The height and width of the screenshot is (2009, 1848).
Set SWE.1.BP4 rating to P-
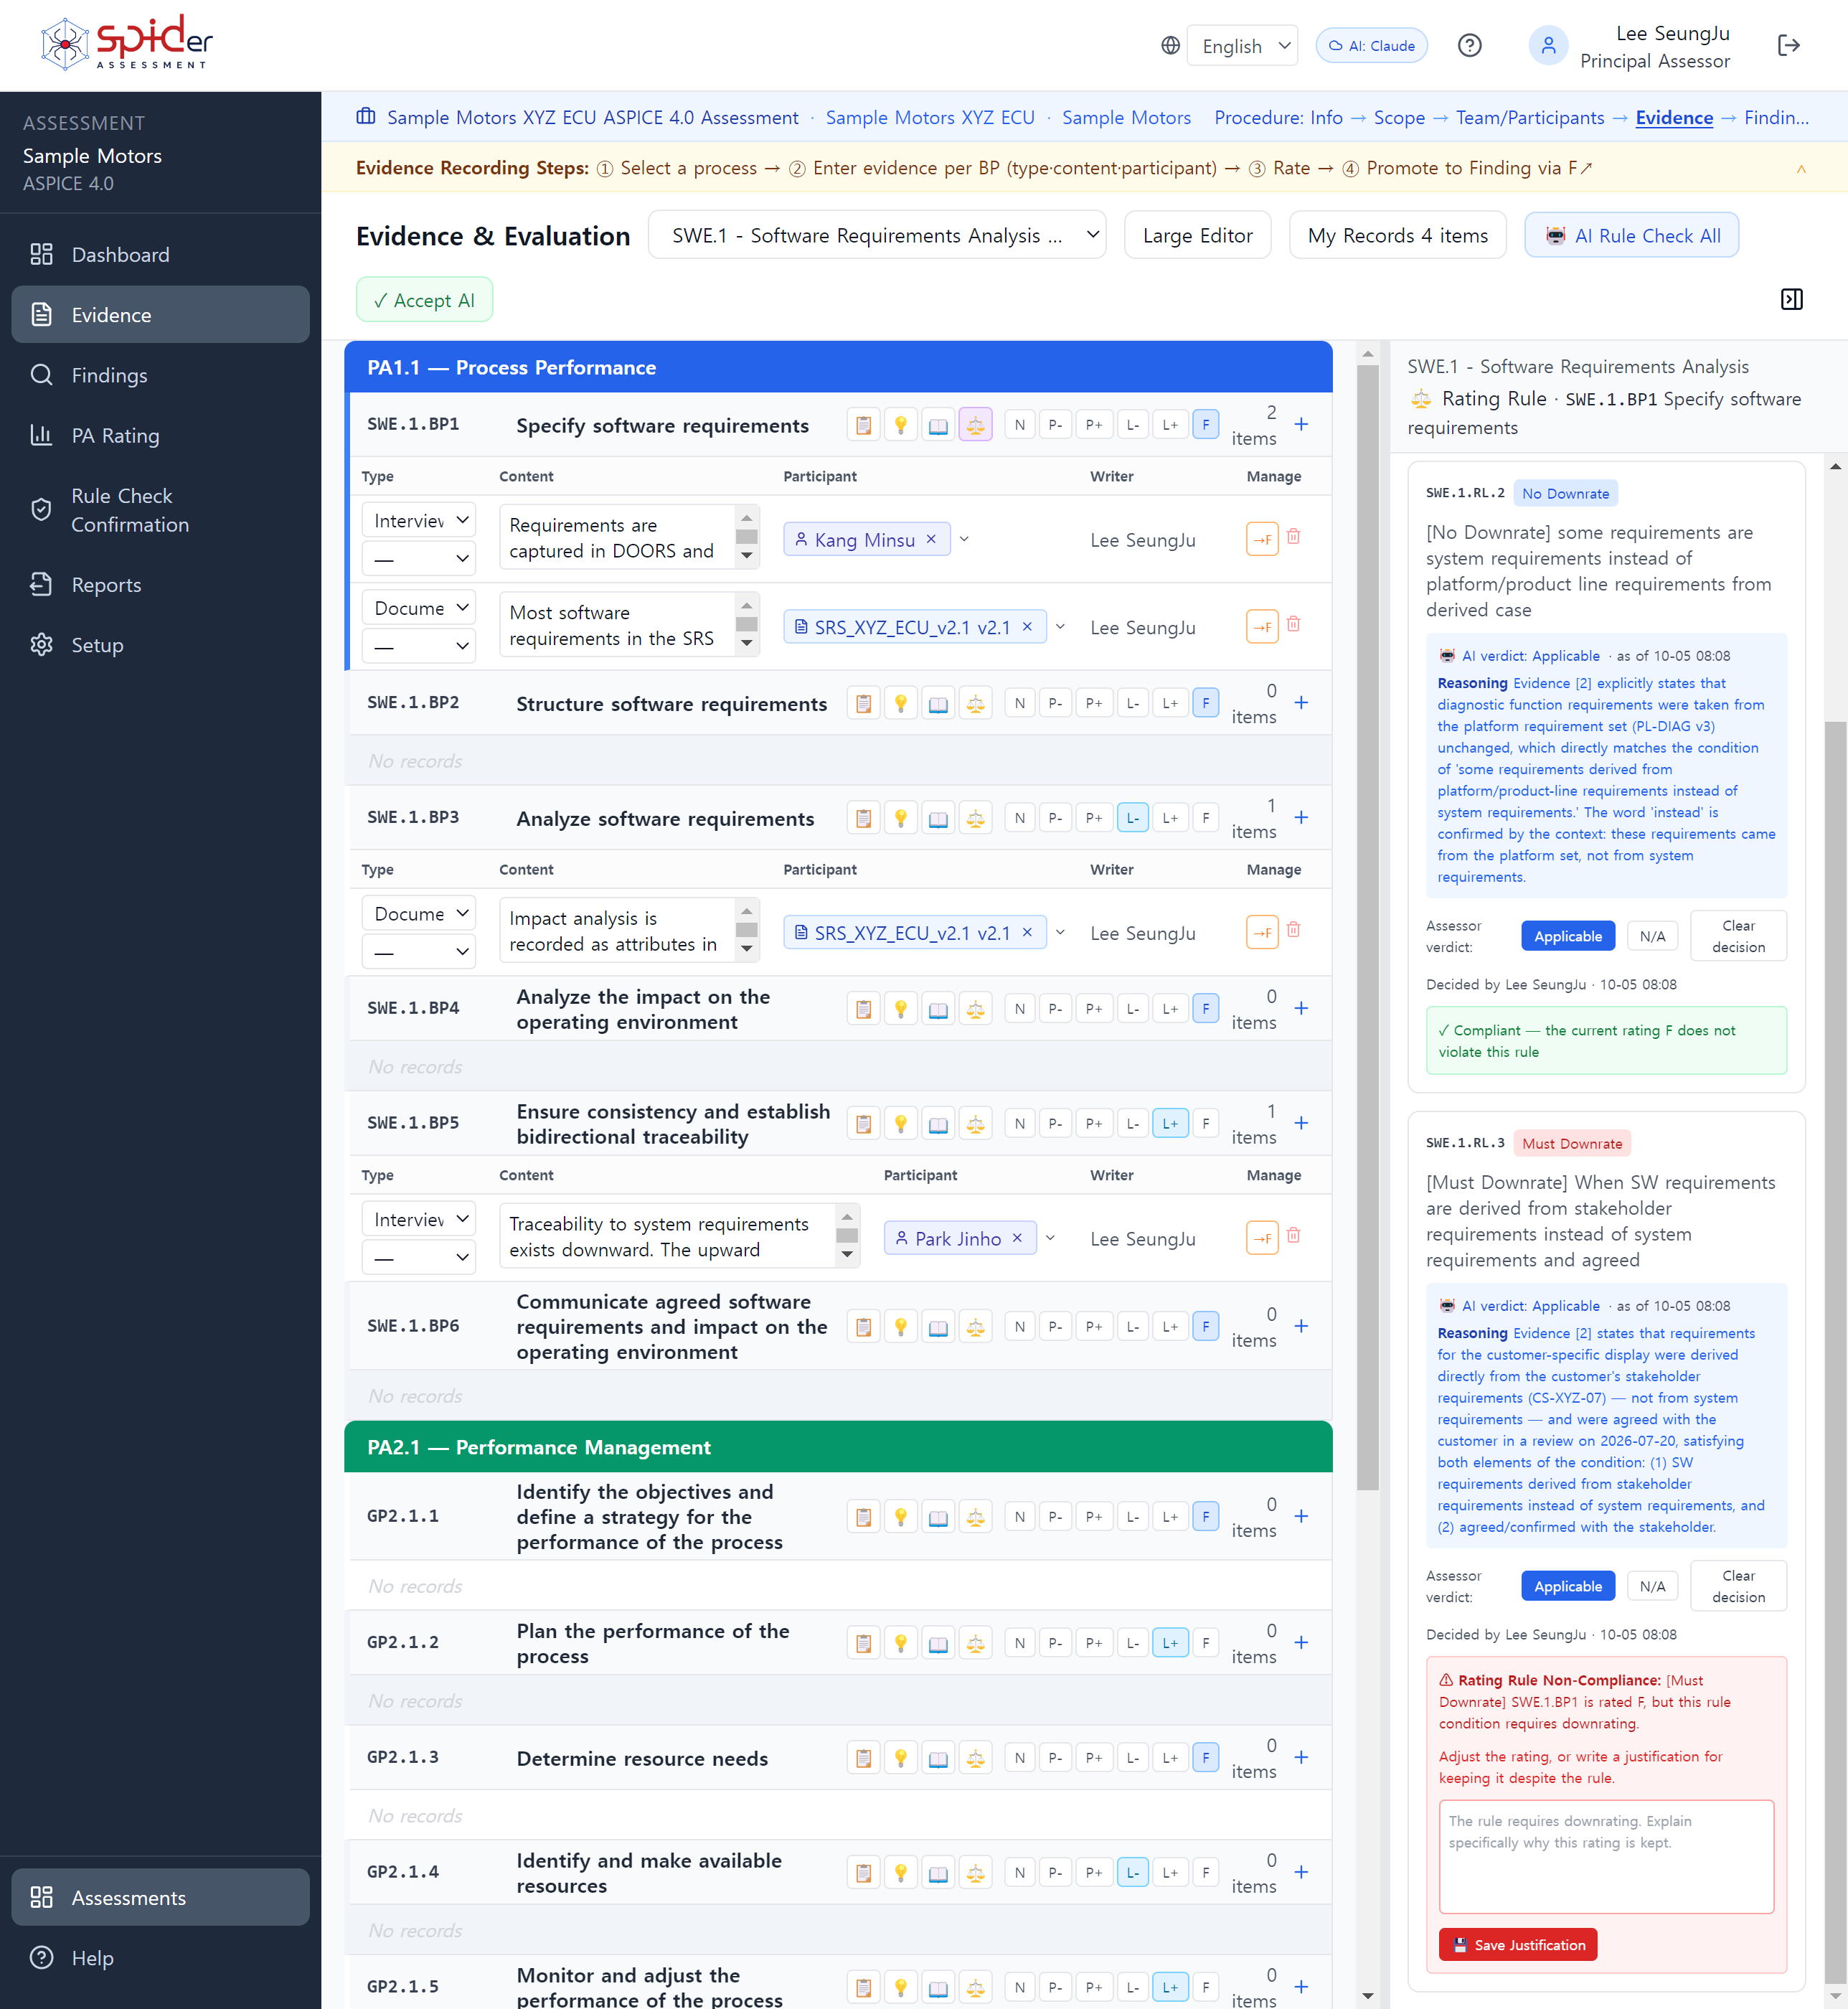1055,1008
